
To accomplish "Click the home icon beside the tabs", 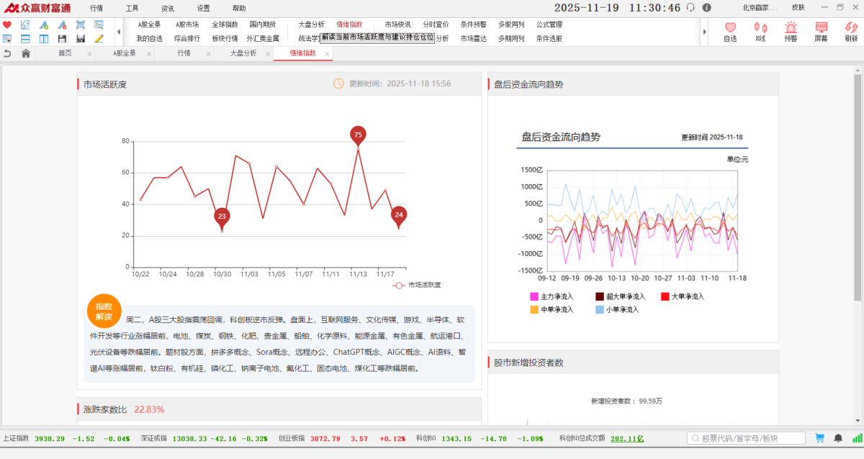I will 26,53.
